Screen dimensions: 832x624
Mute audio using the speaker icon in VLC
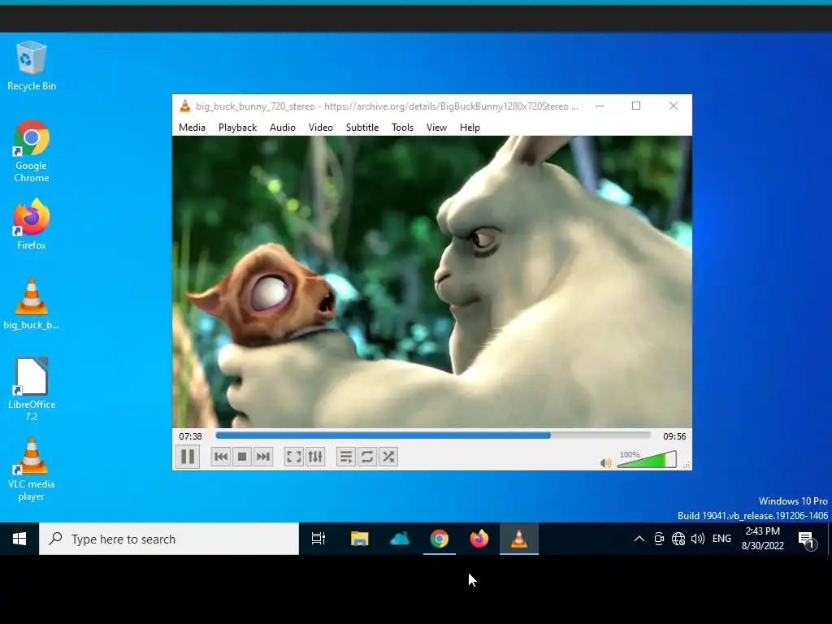coord(605,463)
